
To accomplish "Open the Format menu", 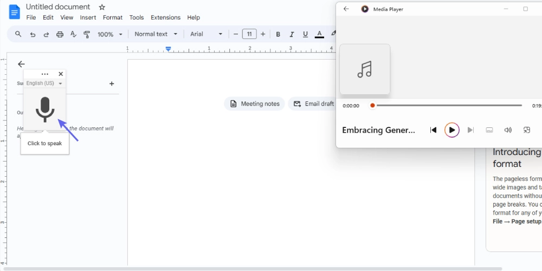I will coord(113,17).
